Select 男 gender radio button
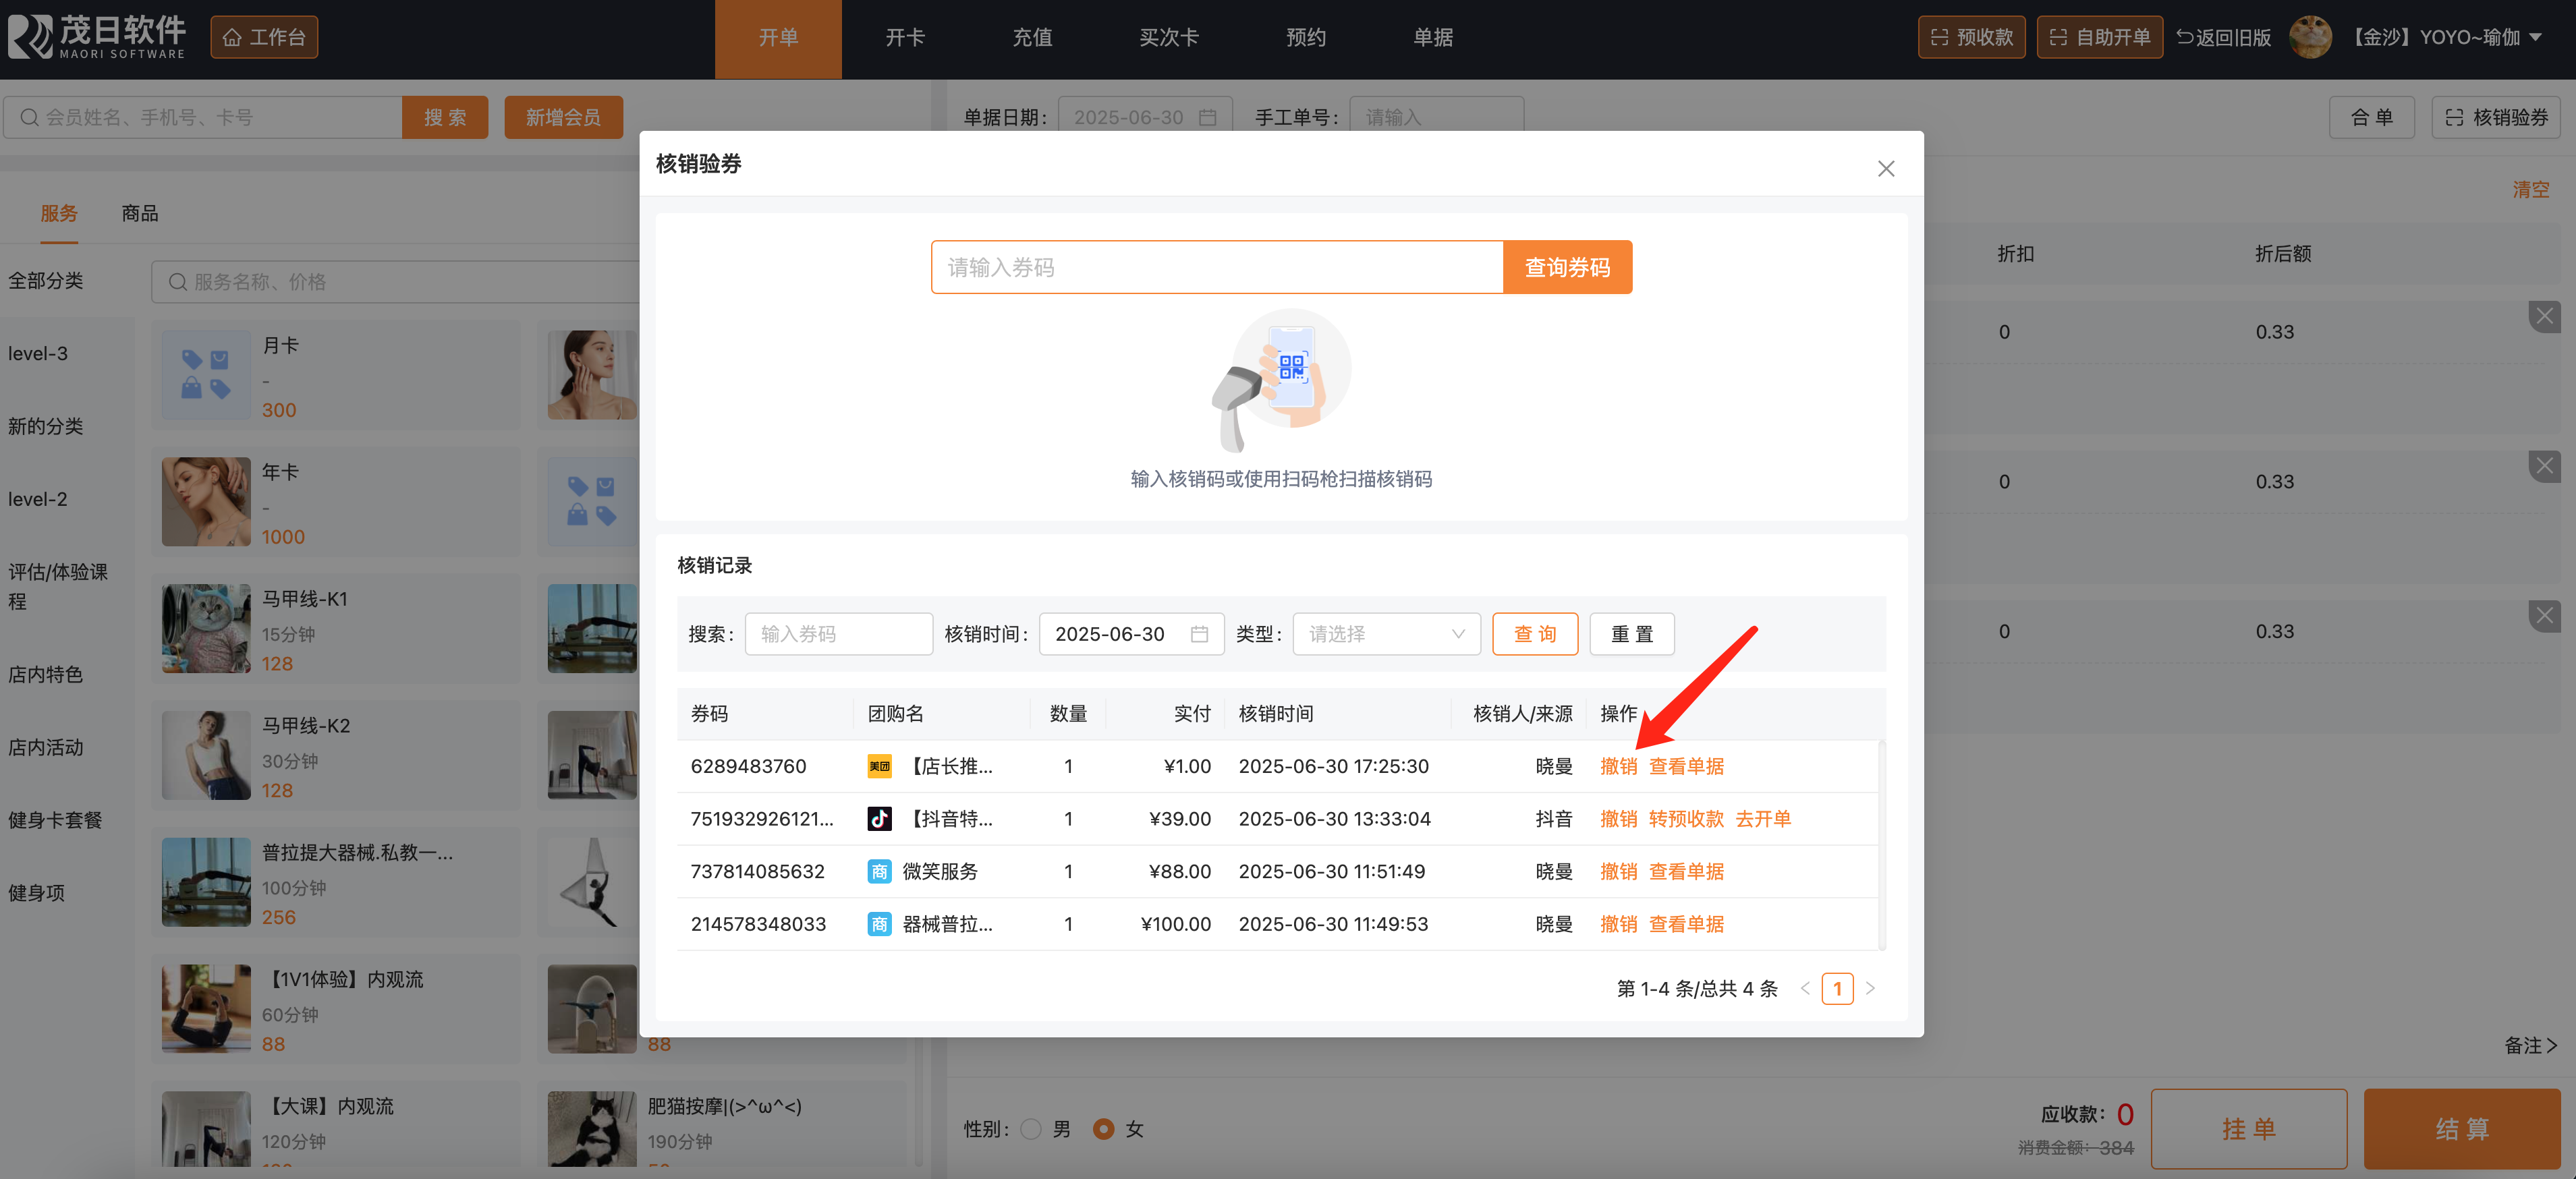The height and width of the screenshot is (1179, 2576). tap(1031, 1129)
